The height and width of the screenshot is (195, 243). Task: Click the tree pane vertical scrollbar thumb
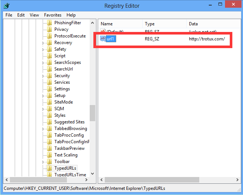coord(92,113)
